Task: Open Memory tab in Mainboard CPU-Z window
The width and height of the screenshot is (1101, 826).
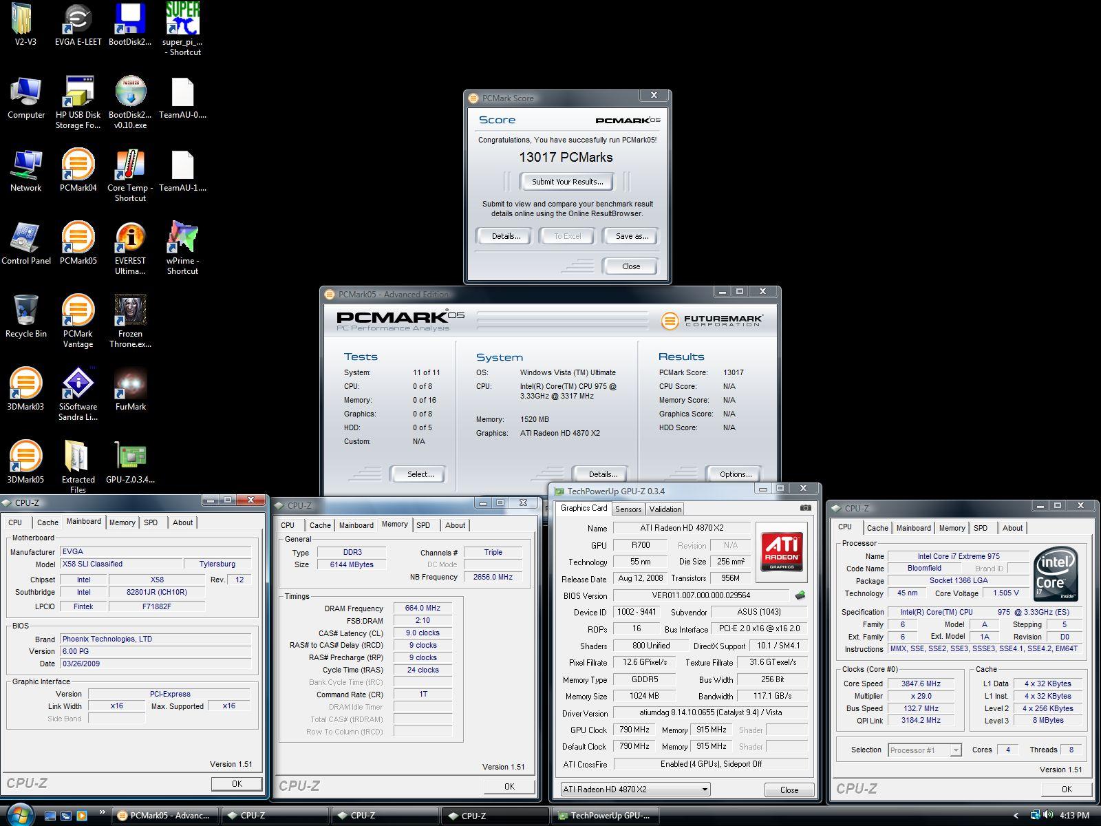Action: click(122, 522)
